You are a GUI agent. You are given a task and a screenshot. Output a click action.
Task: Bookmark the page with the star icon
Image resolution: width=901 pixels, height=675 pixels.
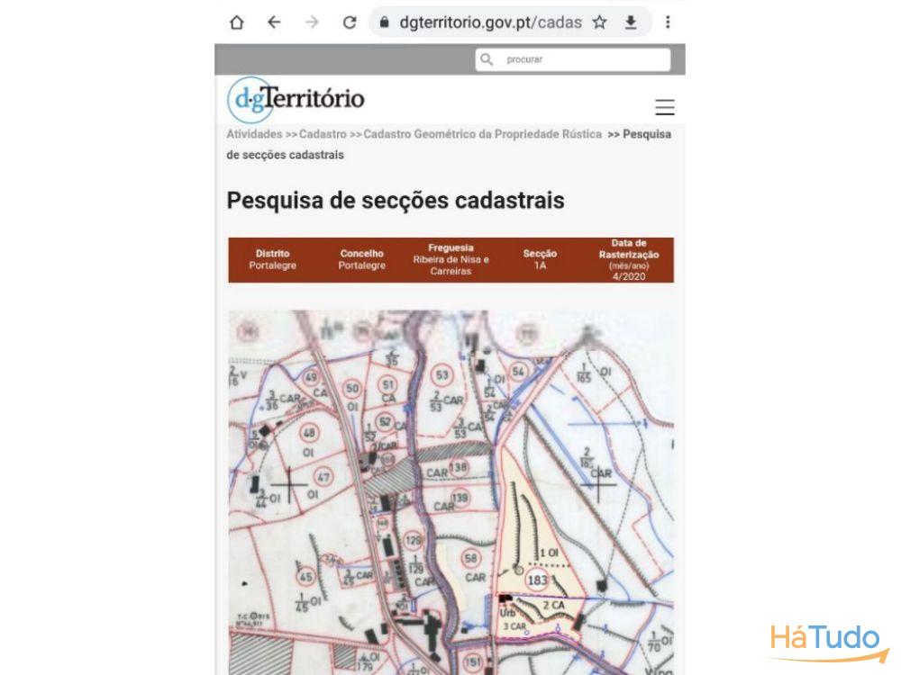[x=599, y=22]
